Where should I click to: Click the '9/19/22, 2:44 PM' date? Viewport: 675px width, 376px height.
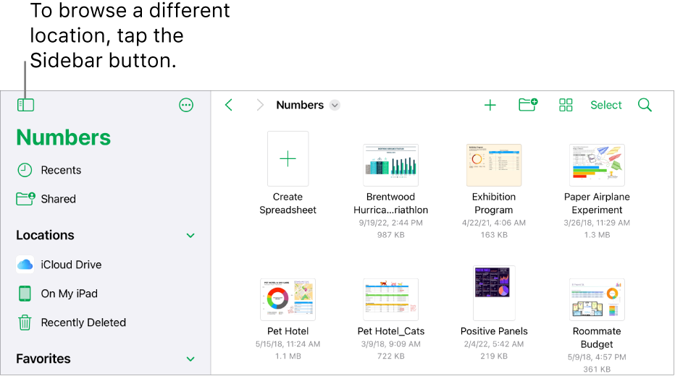pos(390,223)
